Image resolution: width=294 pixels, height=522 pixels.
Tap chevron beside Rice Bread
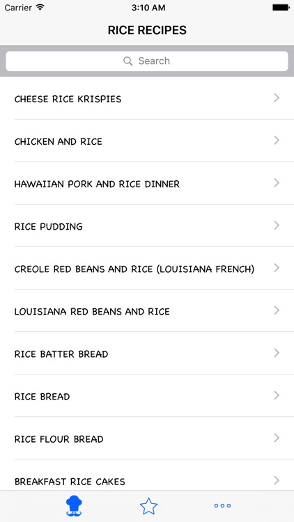click(277, 395)
